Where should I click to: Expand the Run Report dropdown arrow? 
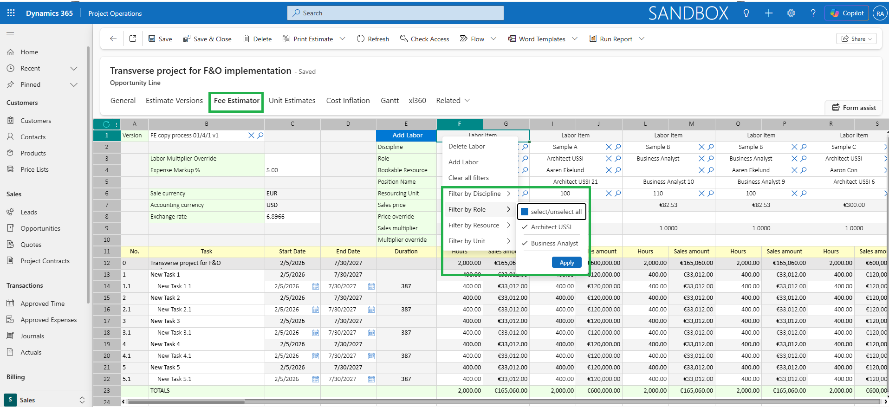[642, 39]
